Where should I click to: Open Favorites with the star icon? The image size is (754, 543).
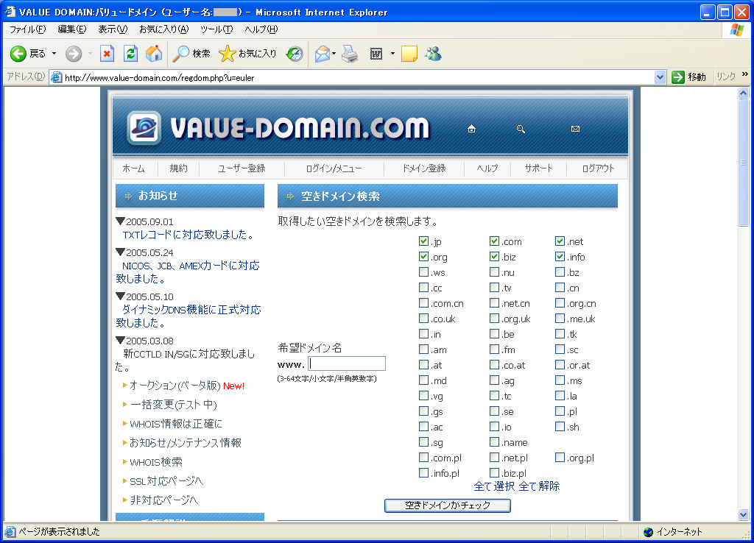[227, 54]
